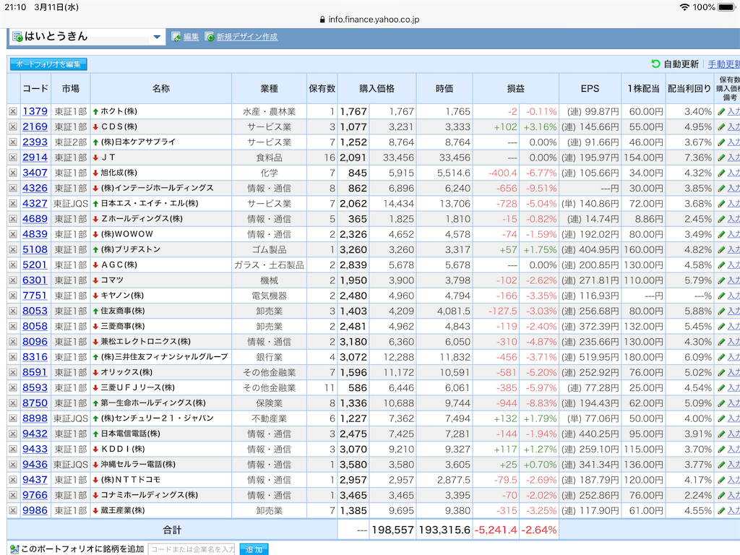
Task: Sort by 配当利回り column header
Action: coord(689,89)
